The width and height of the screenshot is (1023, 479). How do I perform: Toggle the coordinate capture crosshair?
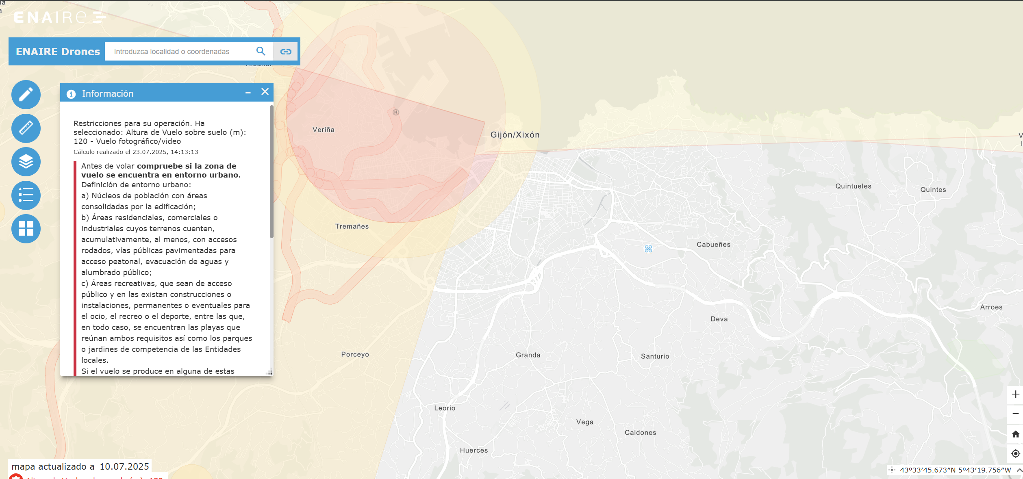[x=892, y=470]
